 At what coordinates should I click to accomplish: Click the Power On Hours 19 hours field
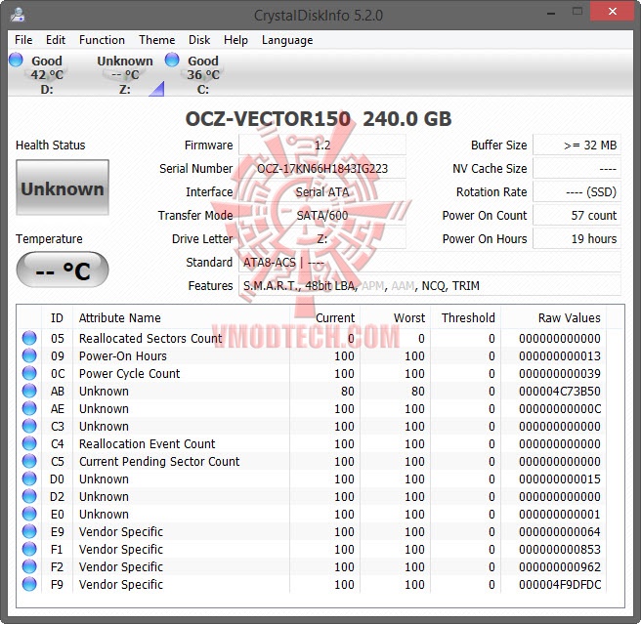coord(577,238)
